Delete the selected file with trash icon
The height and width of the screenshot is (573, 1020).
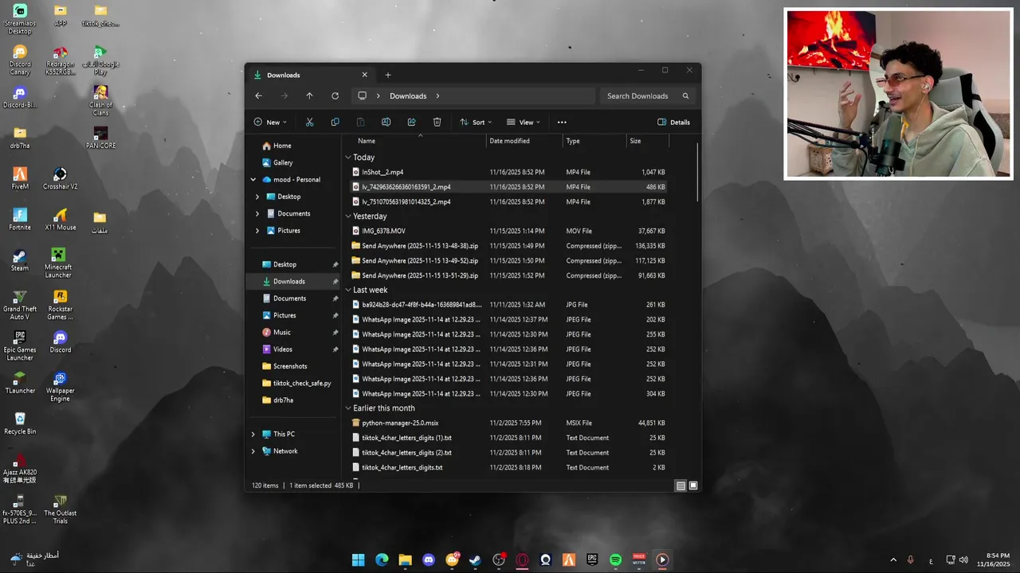pos(437,122)
